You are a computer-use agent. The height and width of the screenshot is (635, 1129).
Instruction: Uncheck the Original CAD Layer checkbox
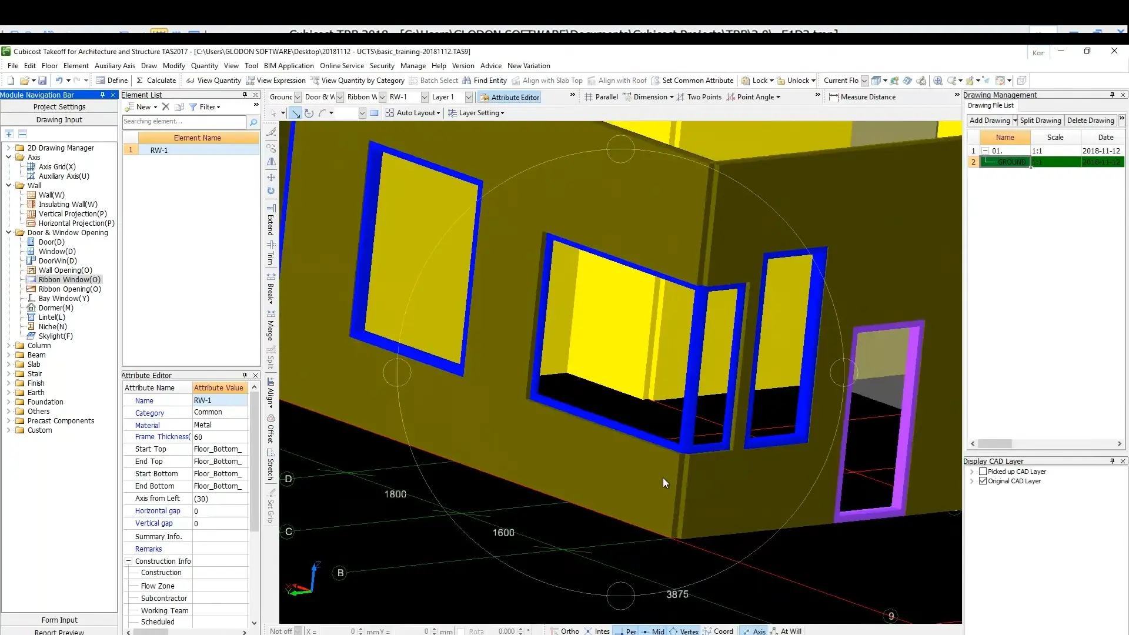983,481
